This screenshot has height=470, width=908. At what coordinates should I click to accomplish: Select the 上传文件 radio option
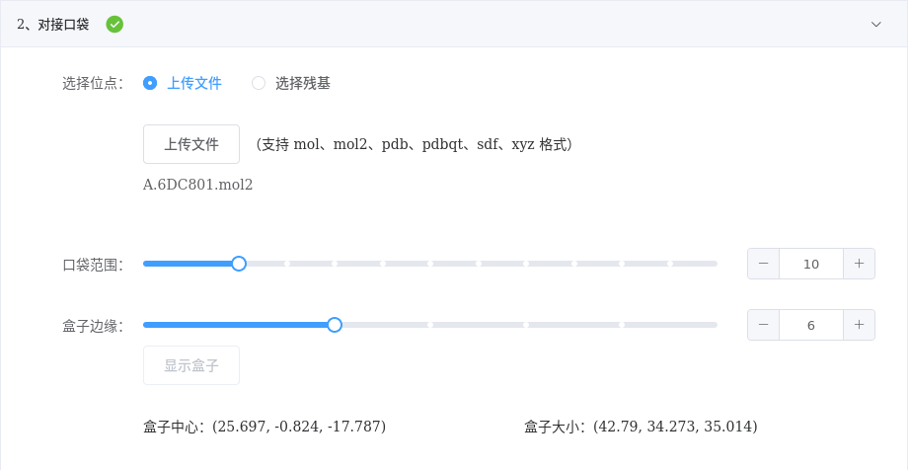click(x=150, y=83)
